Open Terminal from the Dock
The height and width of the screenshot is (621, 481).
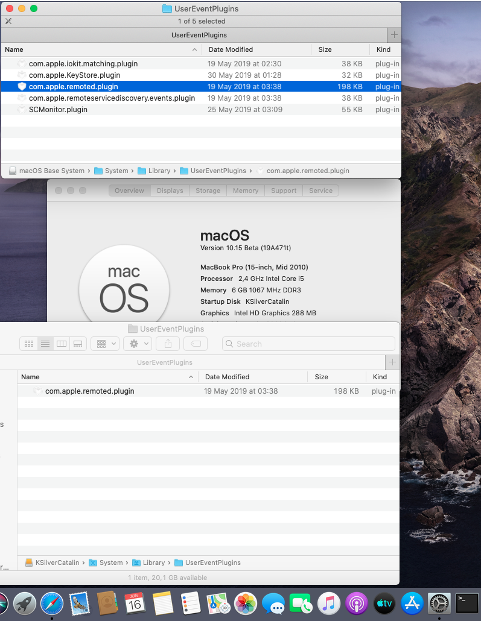tap(467, 604)
